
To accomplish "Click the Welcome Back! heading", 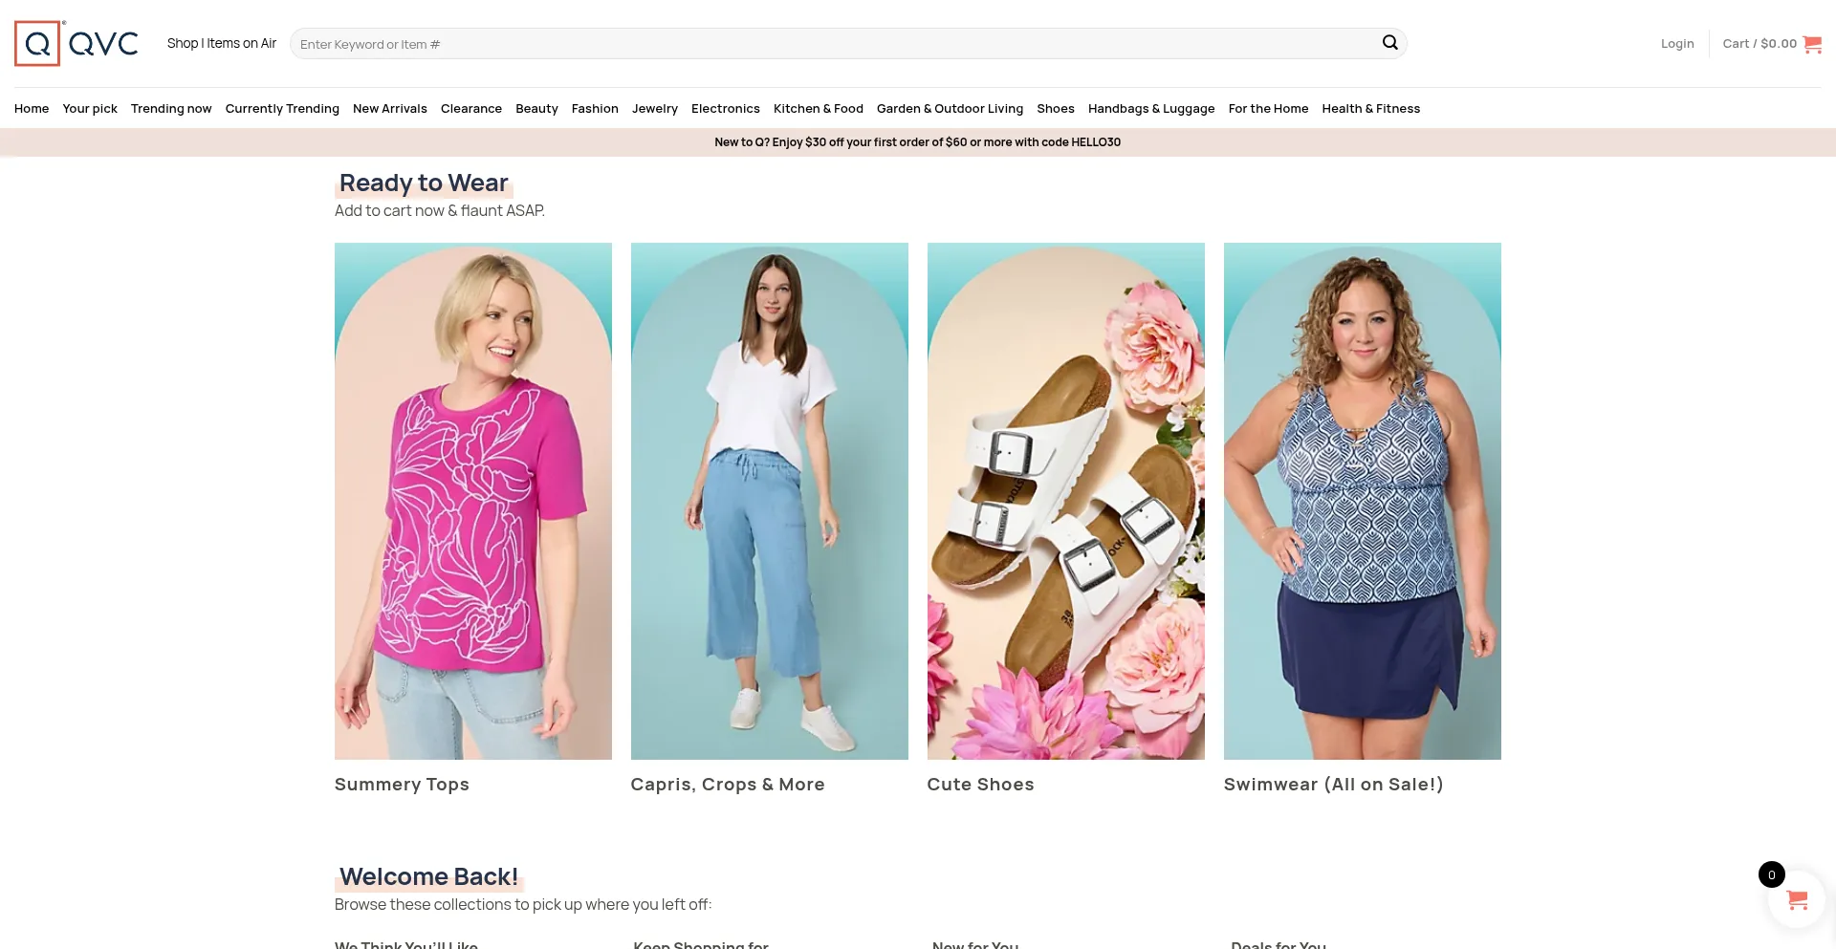I will click(428, 876).
